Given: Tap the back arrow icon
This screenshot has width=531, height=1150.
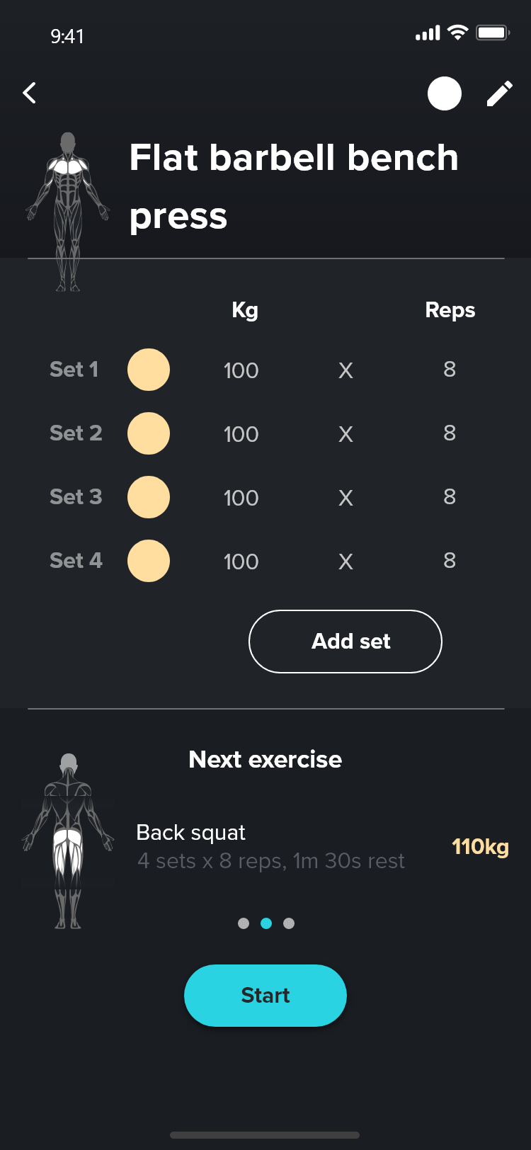Looking at the screenshot, I should click(29, 93).
